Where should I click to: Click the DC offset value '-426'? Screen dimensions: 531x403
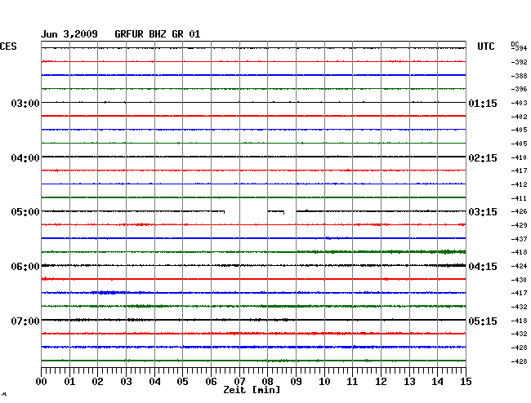[519, 211]
